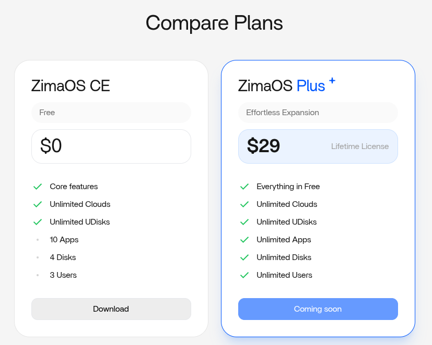Click the checkmark beside Unlimited Apps
Image resolution: width=432 pixels, height=345 pixels.
pos(244,240)
